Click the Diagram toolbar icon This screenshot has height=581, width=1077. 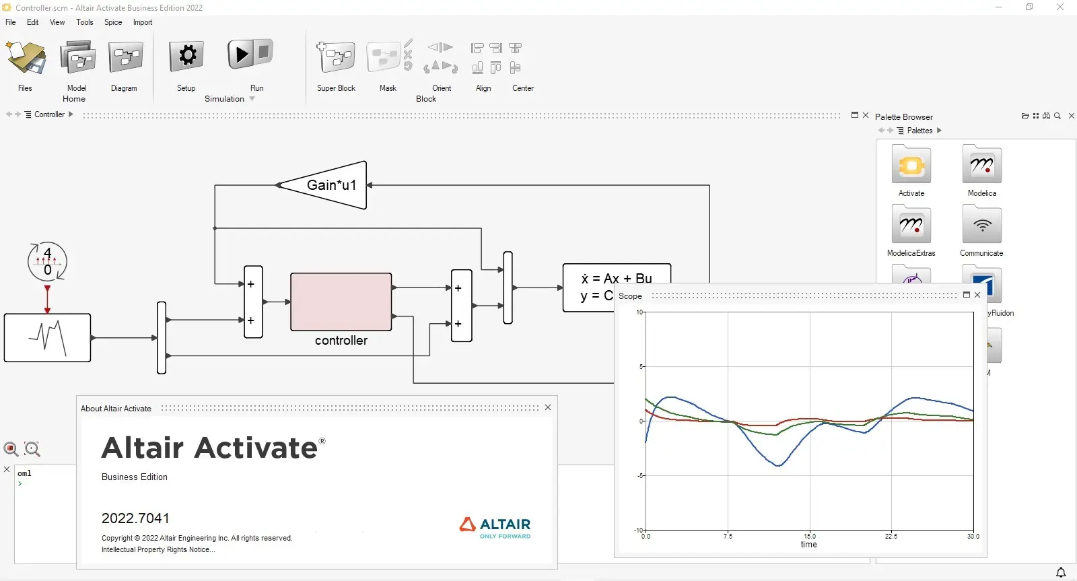click(x=126, y=57)
